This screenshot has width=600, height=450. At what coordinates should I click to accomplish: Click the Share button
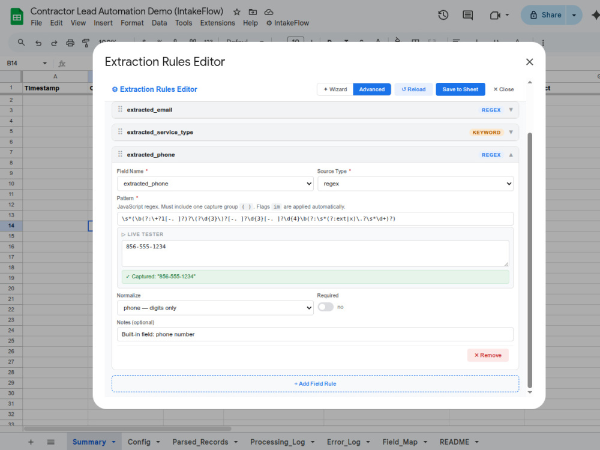pos(544,16)
